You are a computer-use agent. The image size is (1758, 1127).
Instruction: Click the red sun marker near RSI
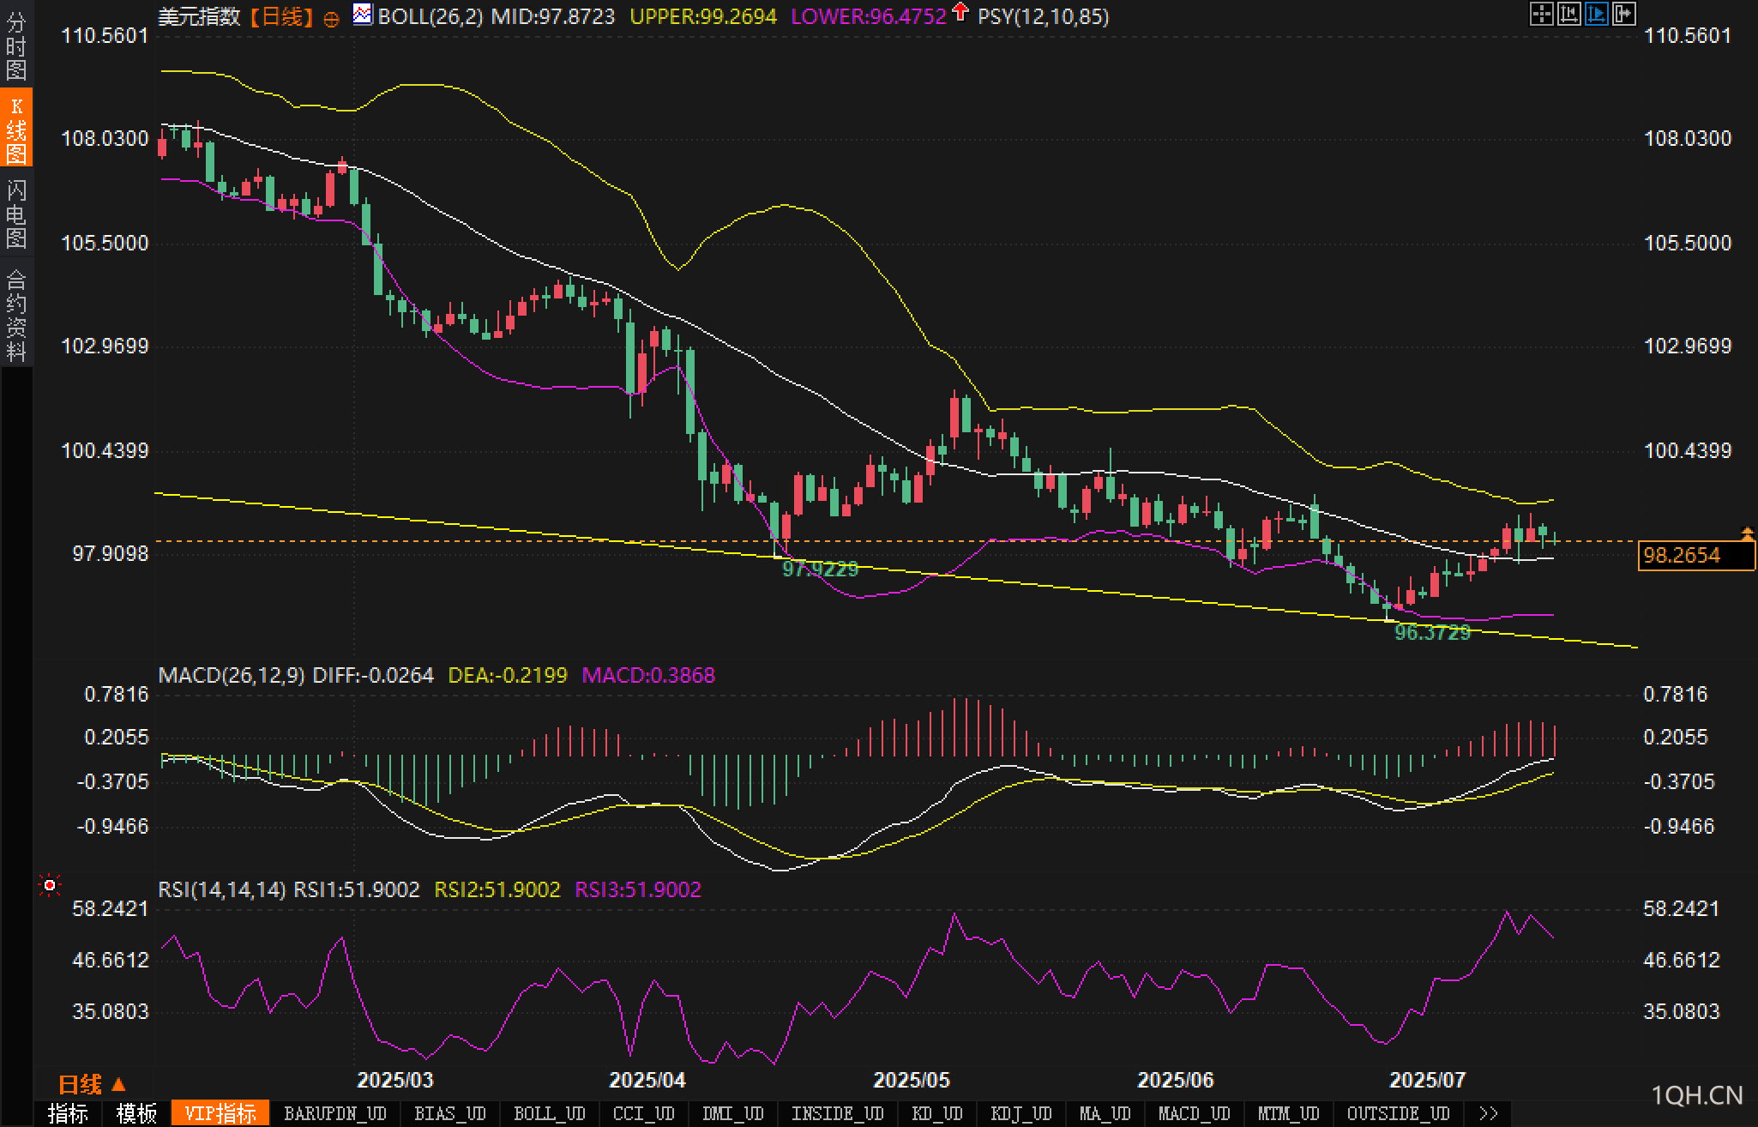(x=50, y=884)
